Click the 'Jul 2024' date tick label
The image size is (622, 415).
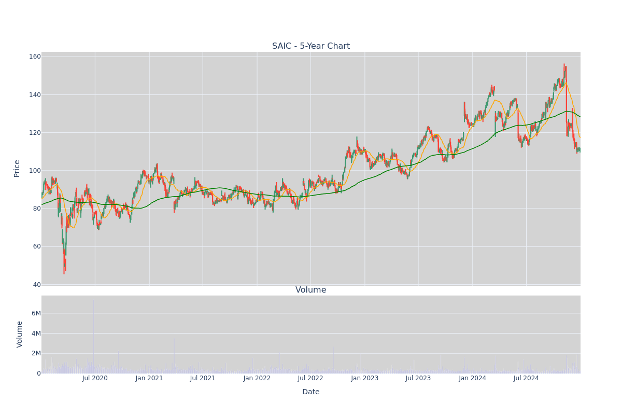click(526, 378)
